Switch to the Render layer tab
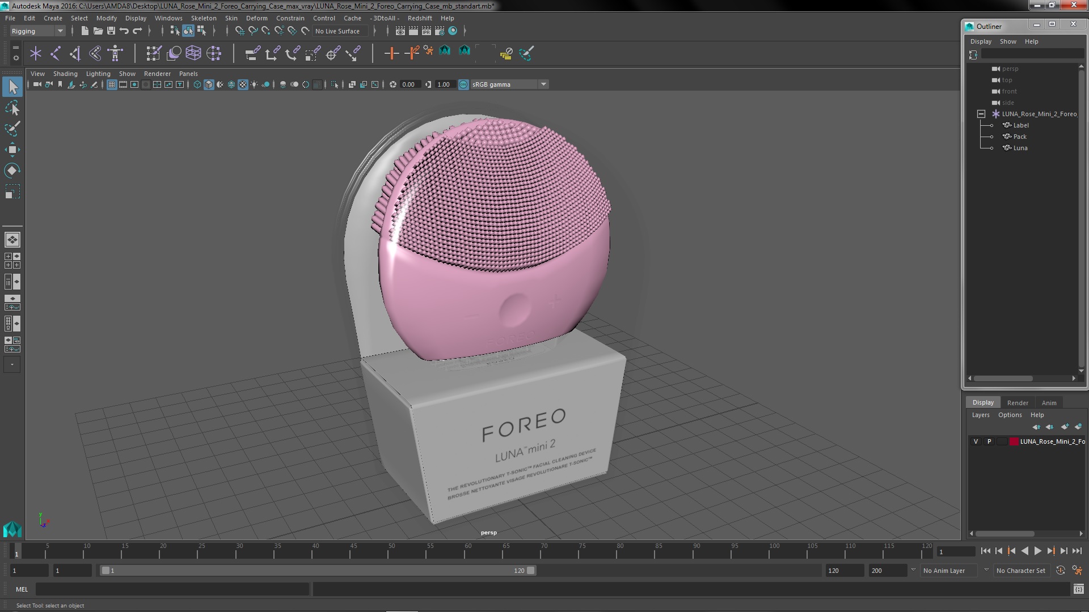The height and width of the screenshot is (612, 1089). point(1017,403)
